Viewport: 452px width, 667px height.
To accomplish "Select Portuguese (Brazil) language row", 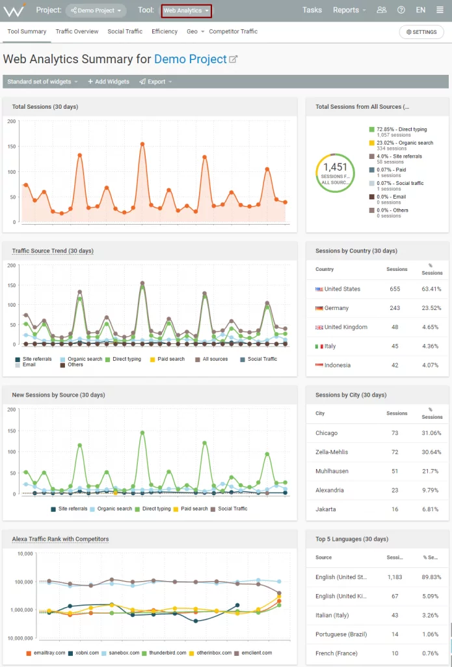I will coord(377,634).
